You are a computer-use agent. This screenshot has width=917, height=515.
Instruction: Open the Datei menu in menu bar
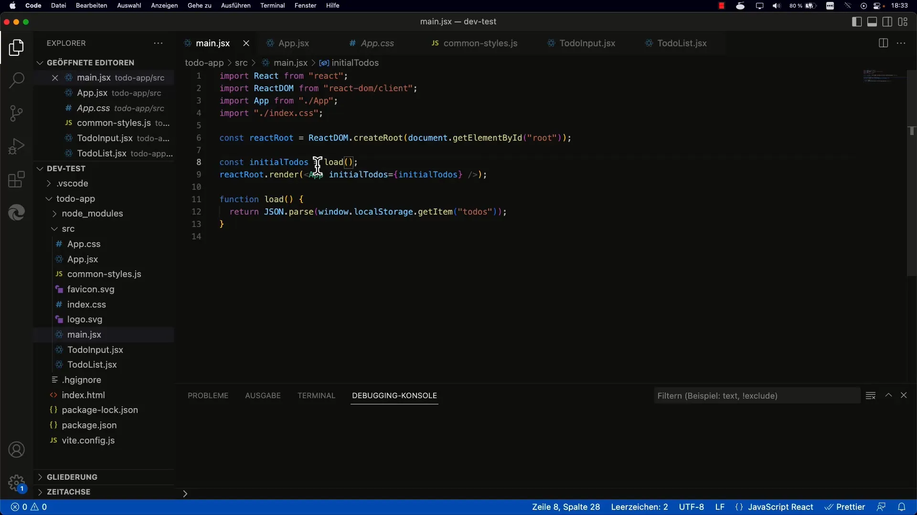point(58,6)
